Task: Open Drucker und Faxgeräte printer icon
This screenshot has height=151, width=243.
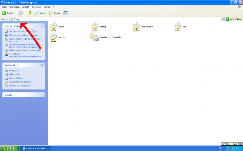Action: 95,37
